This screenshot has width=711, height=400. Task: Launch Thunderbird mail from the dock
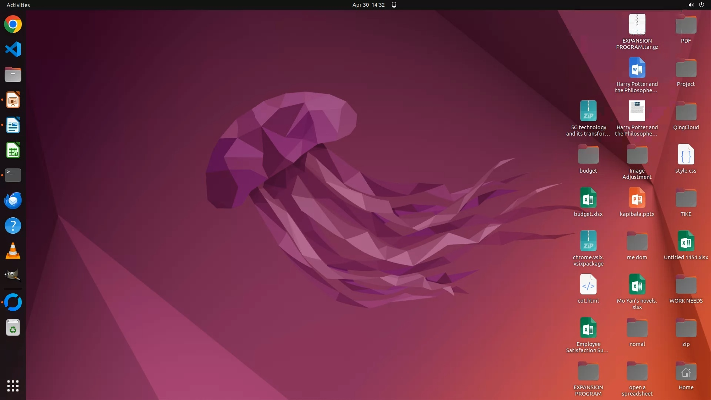pyautogui.click(x=13, y=200)
